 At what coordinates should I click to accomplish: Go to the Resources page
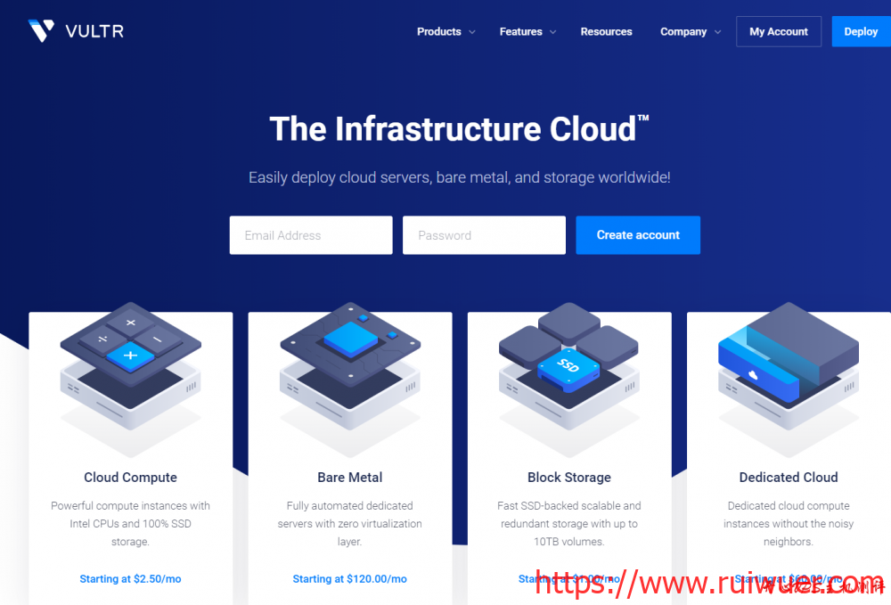point(606,32)
